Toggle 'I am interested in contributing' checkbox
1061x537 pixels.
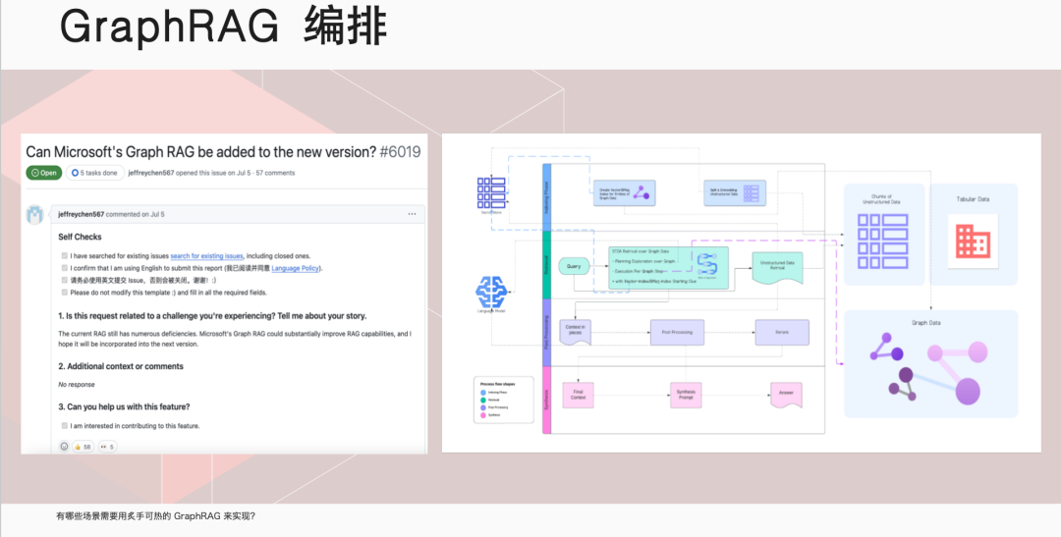click(64, 425)
